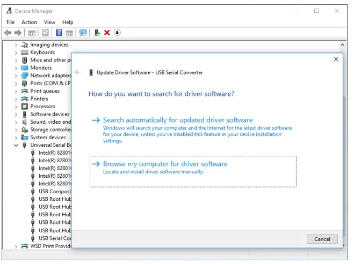Expand the System devices node

point(16,138)
